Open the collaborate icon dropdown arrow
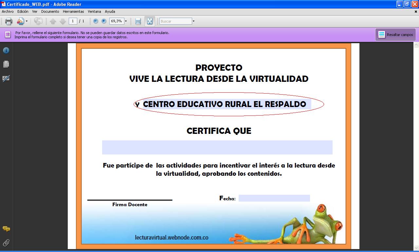Image resolution: width=419 pixels, height=252 pixels. (27, 21)
